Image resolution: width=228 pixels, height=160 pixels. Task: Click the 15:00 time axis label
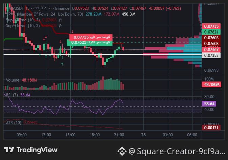coord(70,135)
